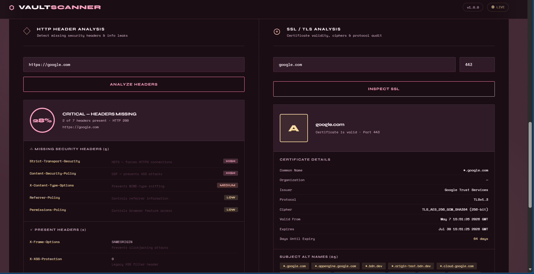
Task: Click the TLSv1.3 protocol value
Action: 481,200
